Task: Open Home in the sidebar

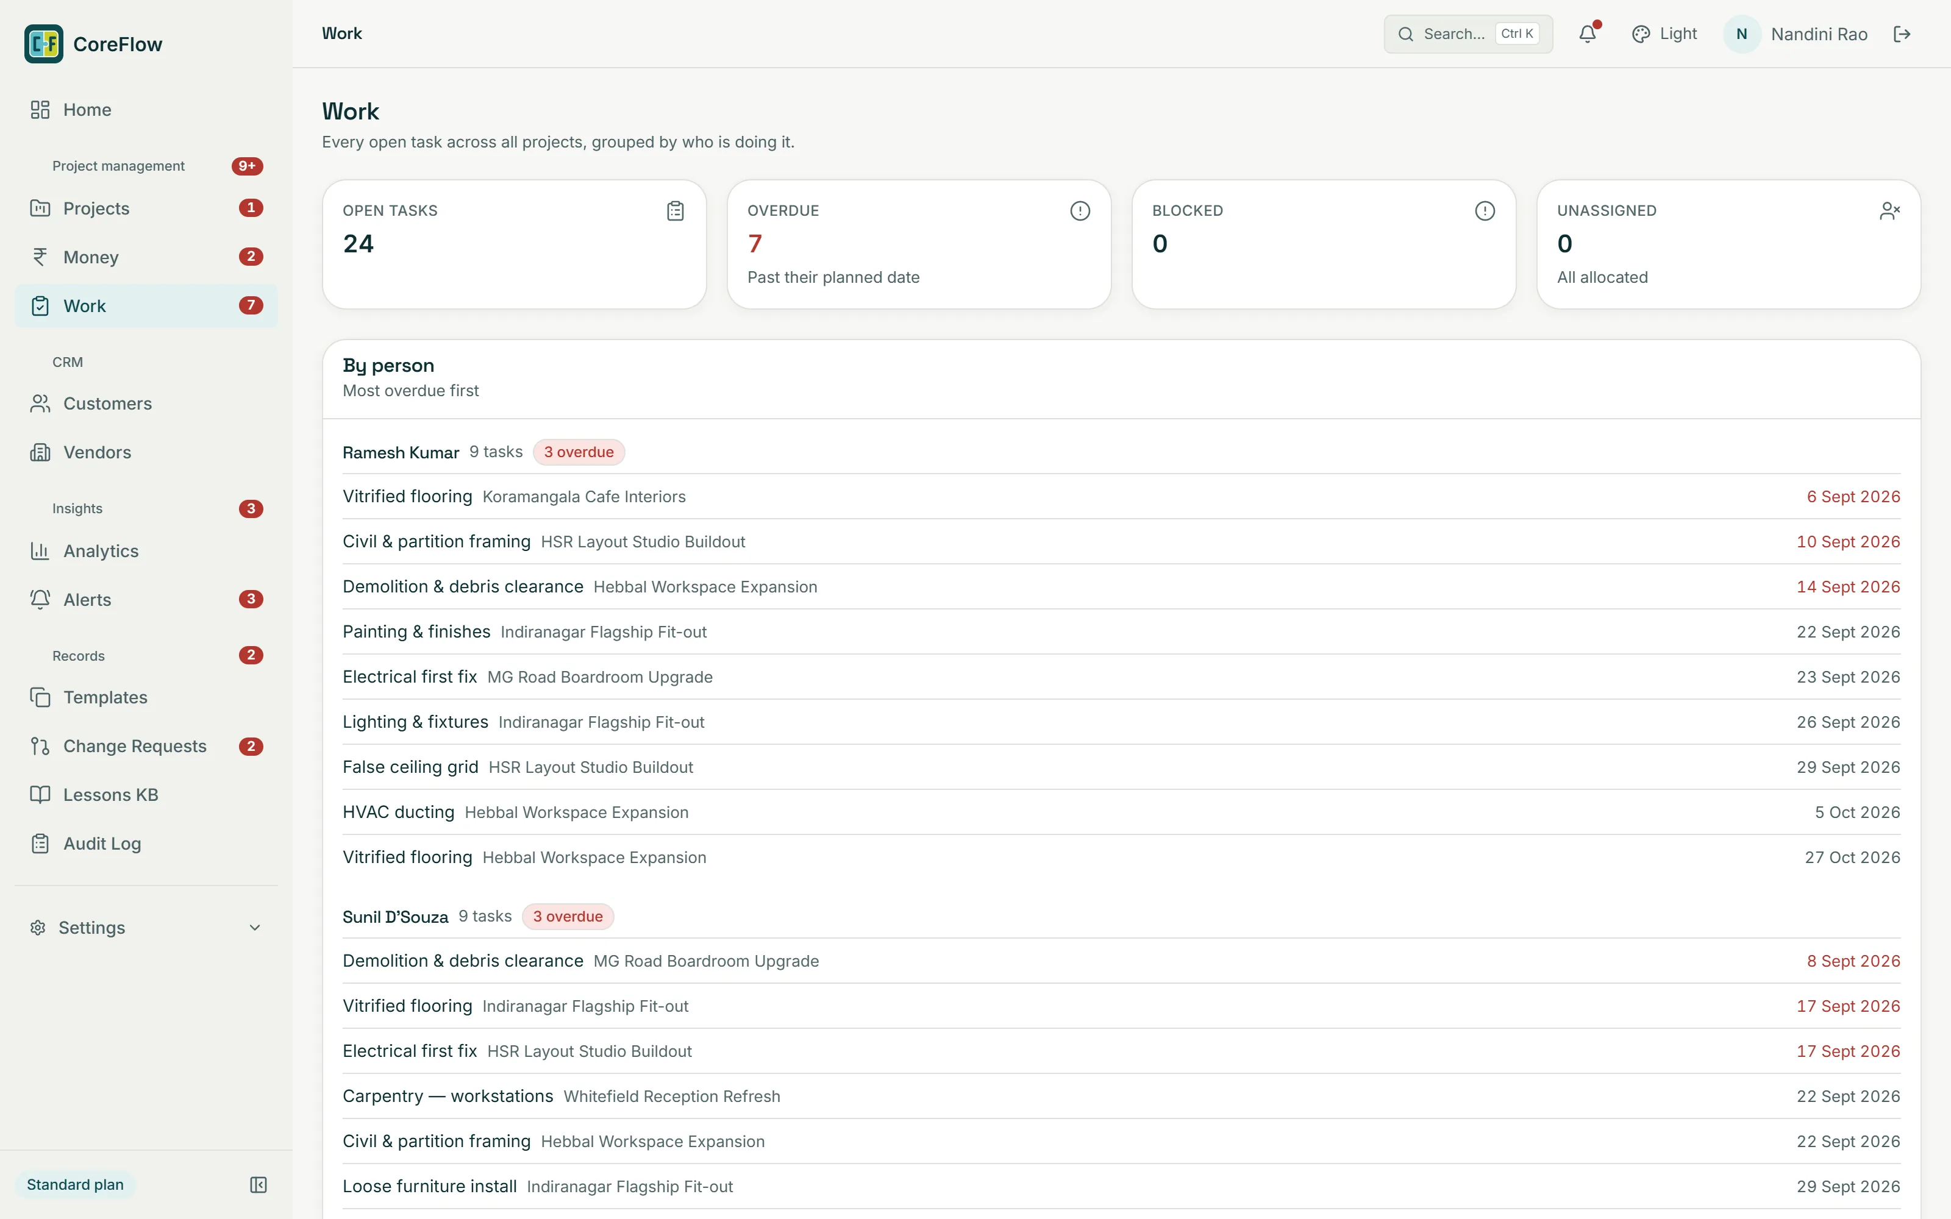Action: pos(146,110)
